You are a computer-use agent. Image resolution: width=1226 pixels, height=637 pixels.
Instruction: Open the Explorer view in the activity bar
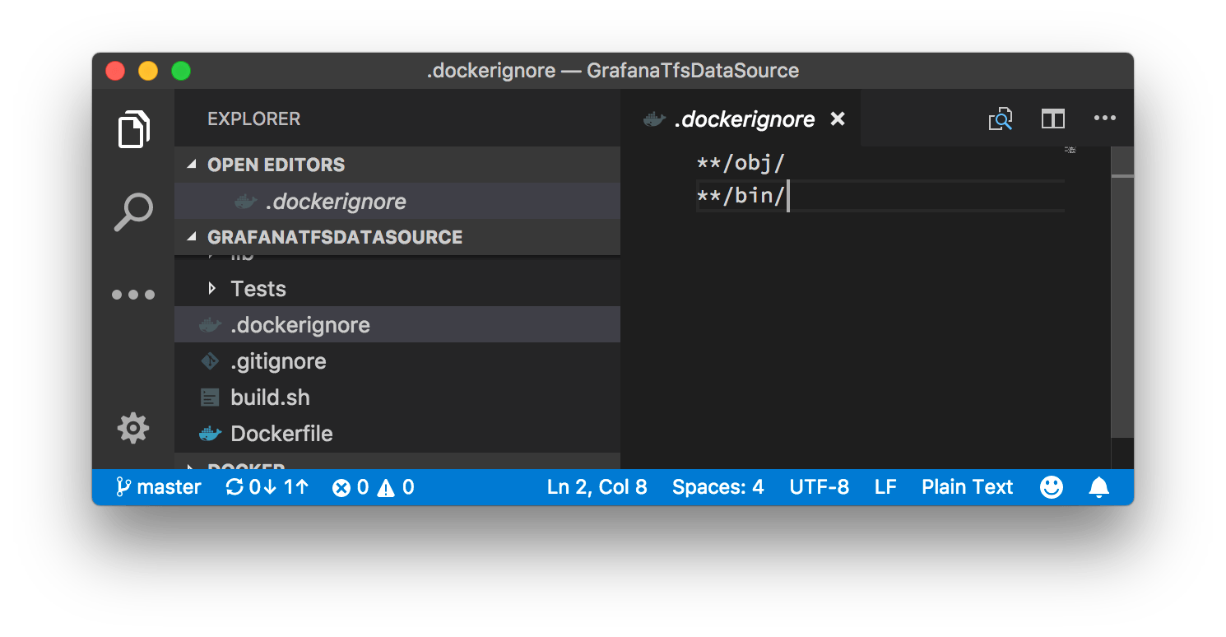(x=133, y=129)
